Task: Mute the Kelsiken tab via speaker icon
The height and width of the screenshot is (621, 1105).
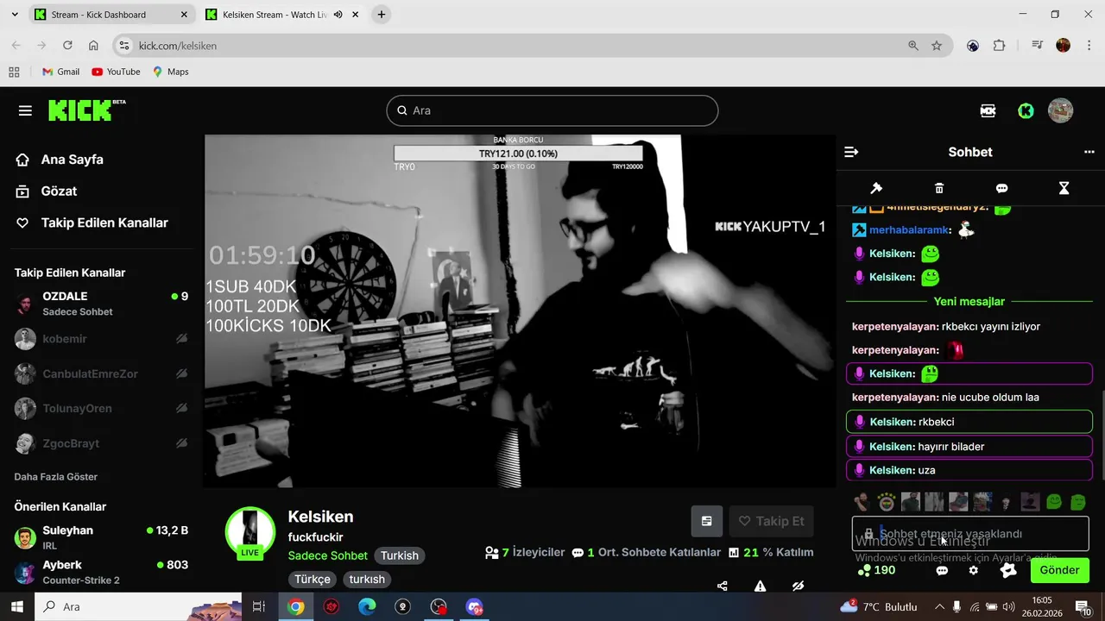Action: coord(338,15)
